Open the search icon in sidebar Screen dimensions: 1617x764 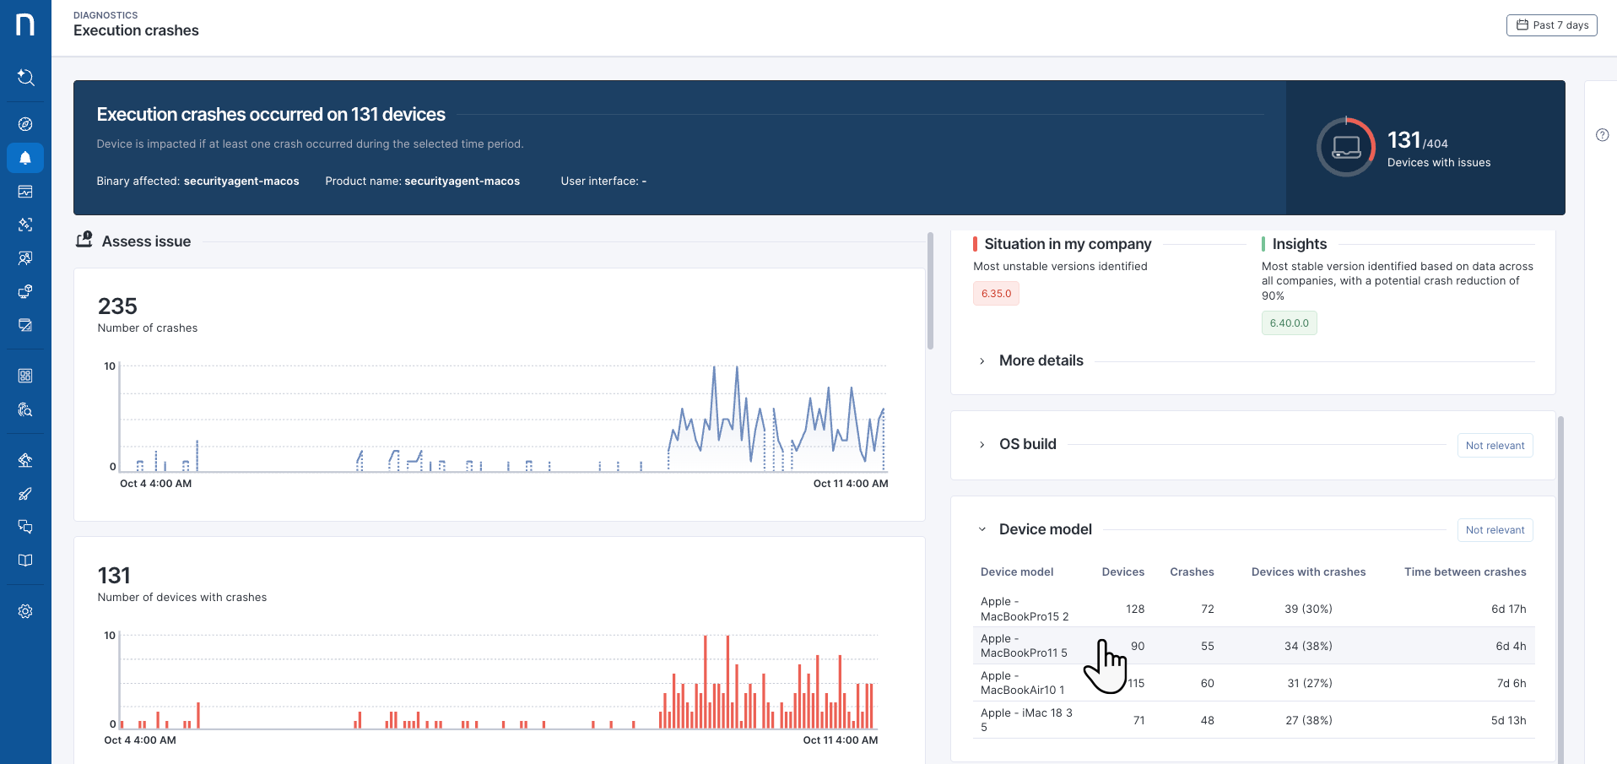25,78
